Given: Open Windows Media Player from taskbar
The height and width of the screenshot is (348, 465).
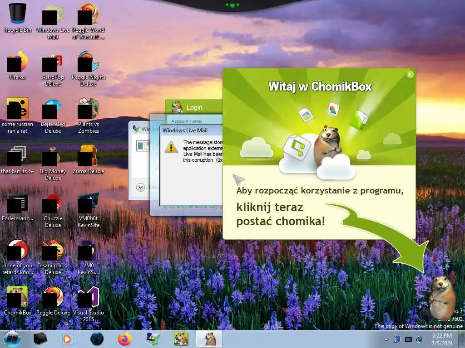Looking at the screenshot, I should pyautogui.click(x=67, y=339).
